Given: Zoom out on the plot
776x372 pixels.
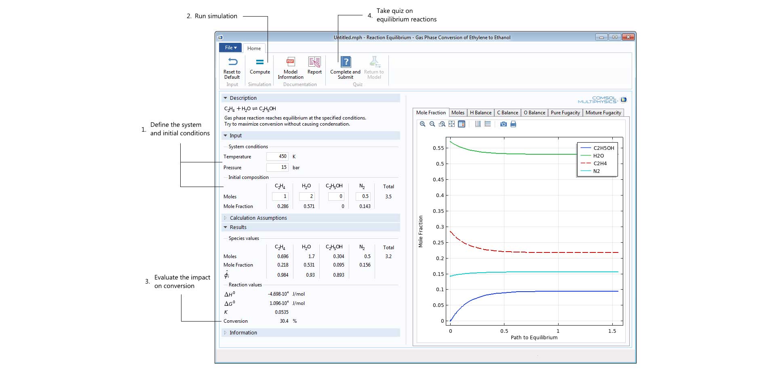Looking at the screenshot, I should [x=432, y=124].
